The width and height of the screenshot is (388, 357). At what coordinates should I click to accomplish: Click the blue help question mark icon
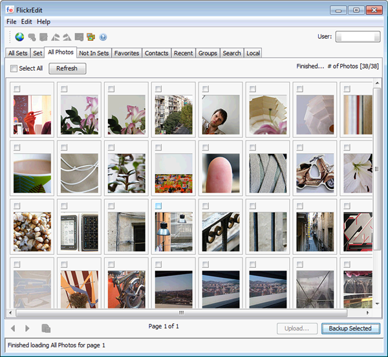(x=103, y=37)
